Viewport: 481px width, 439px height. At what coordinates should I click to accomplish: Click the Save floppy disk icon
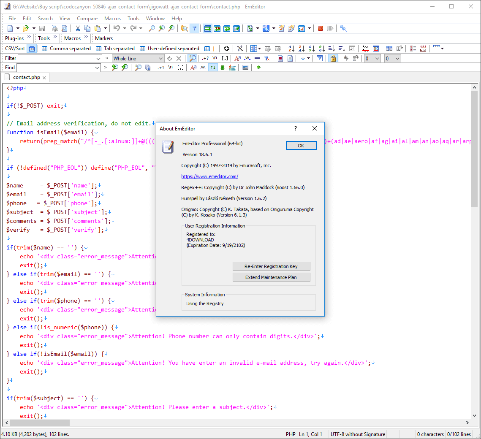tap(42, 28)
